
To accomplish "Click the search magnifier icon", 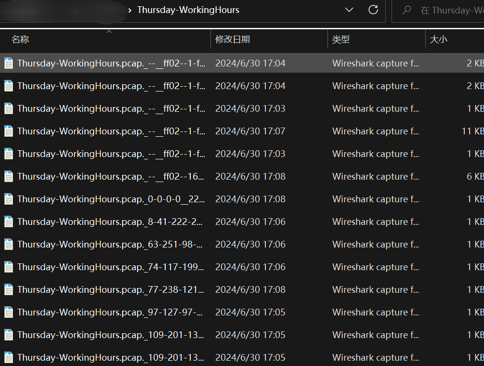I will point(406,10).
